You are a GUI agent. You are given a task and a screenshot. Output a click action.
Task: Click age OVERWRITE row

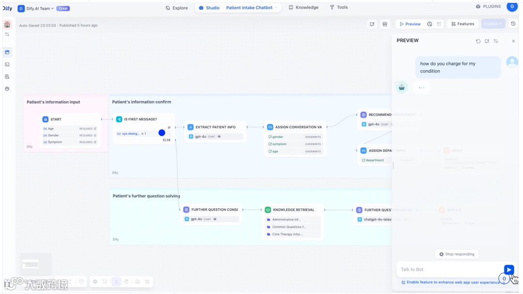[295, 151]
